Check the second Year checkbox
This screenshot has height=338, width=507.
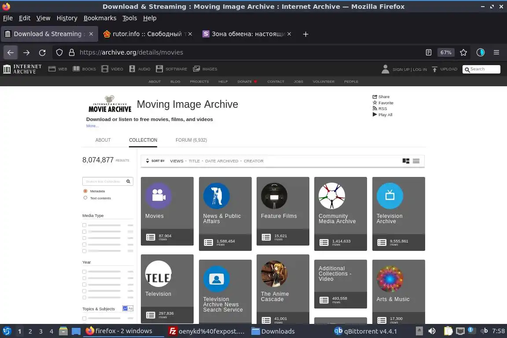coord(84,278)
